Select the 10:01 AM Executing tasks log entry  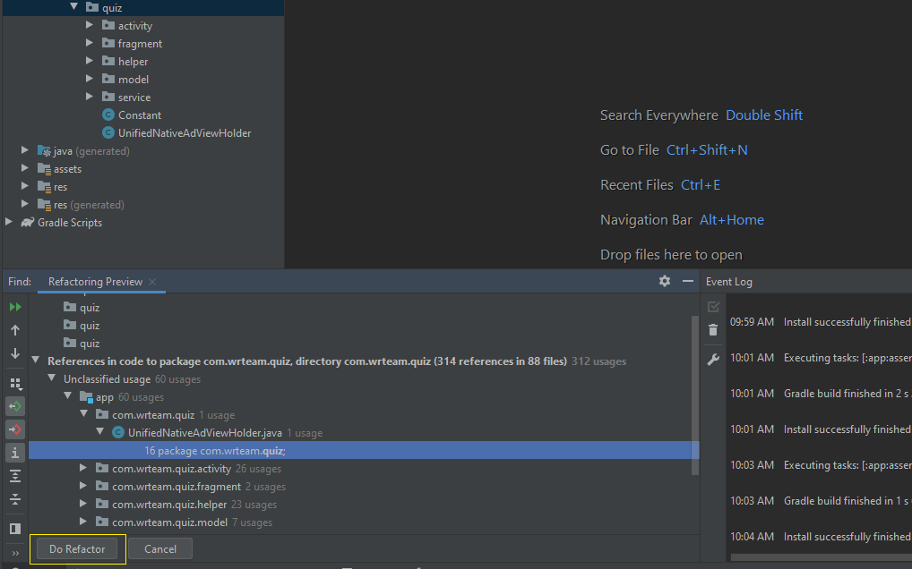(x=820, y=358)
